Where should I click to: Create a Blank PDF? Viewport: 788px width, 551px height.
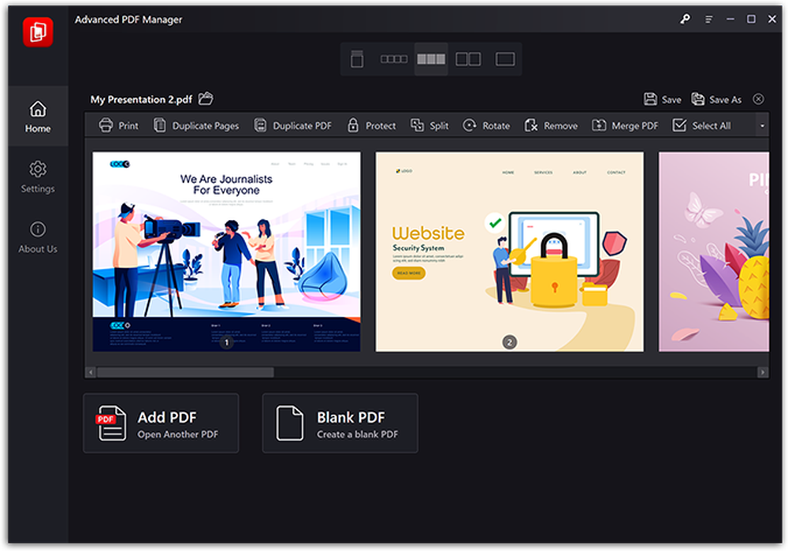(340, 423)
